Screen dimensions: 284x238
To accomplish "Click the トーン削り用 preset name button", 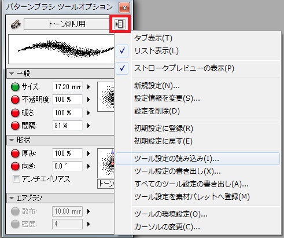I will point(67,24).
